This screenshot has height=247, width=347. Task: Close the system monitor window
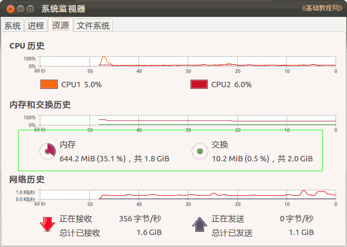(x=10, y=9)
